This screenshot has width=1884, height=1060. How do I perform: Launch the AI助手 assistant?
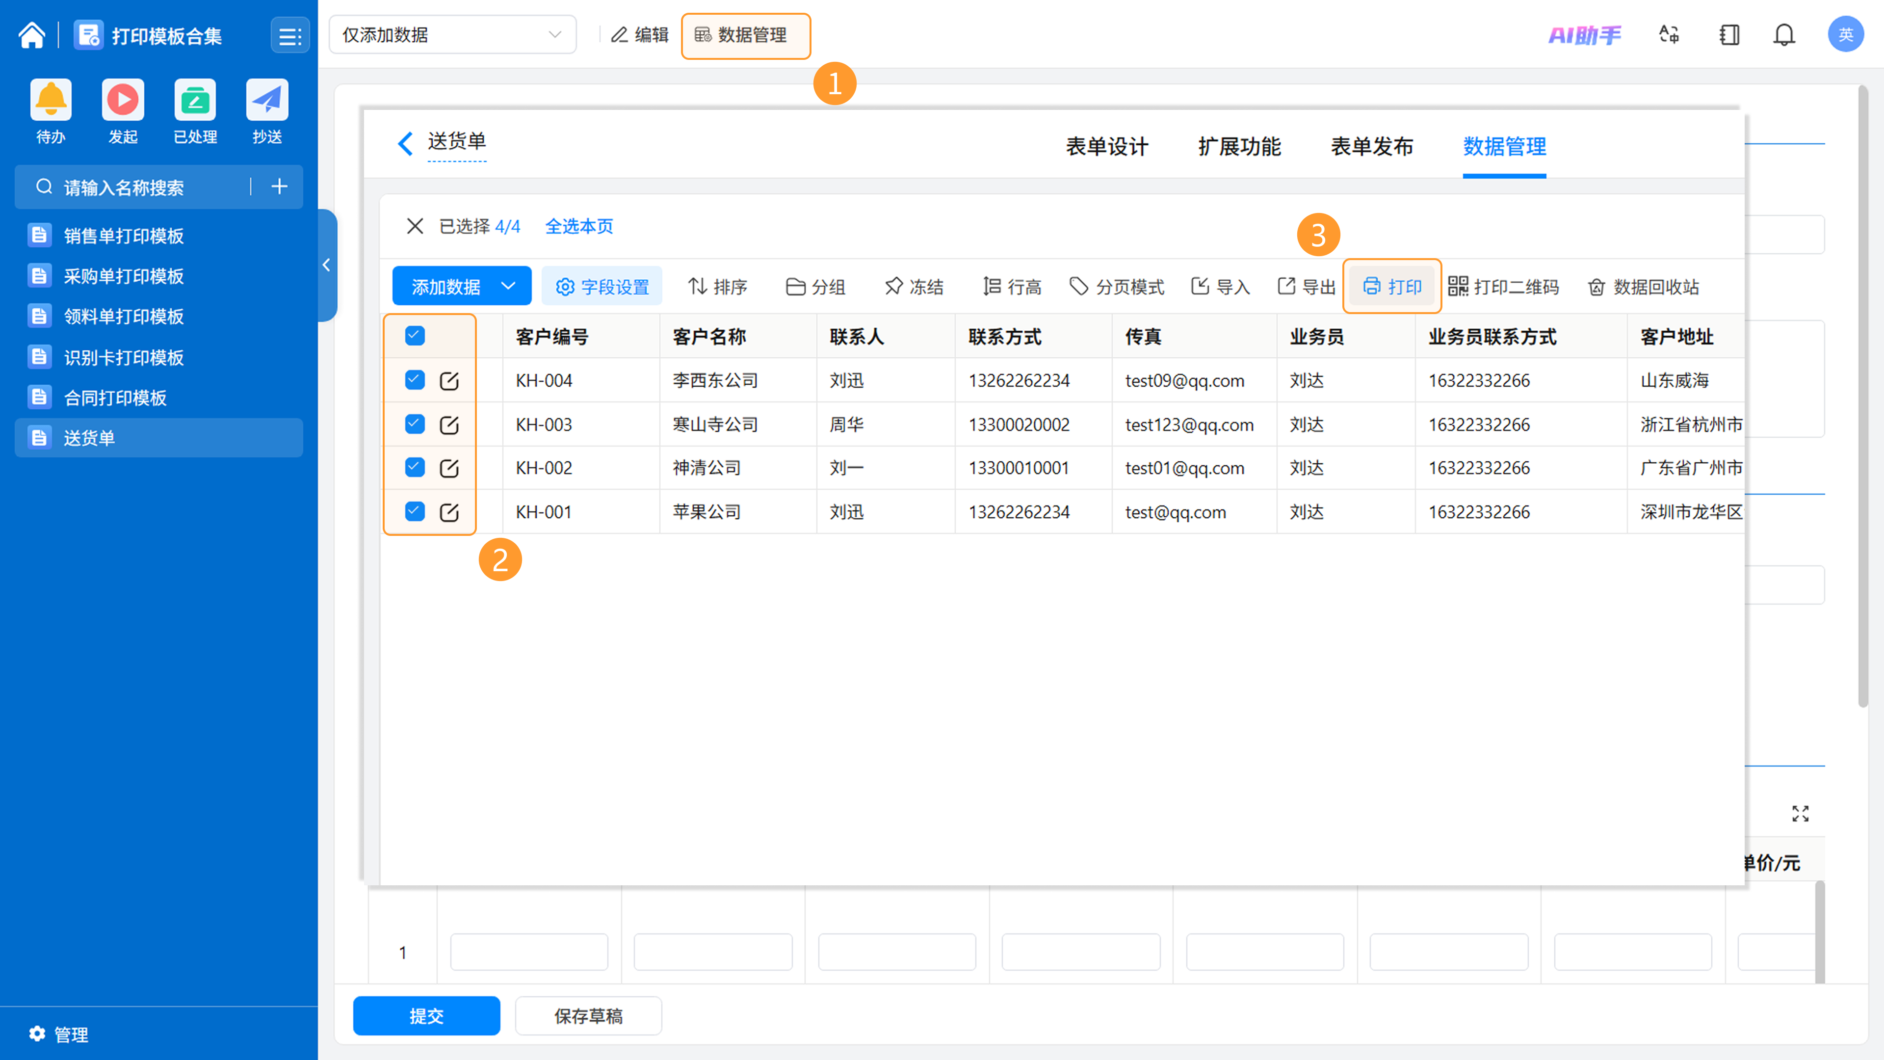pyautogui.click(x=1584, y=34)
